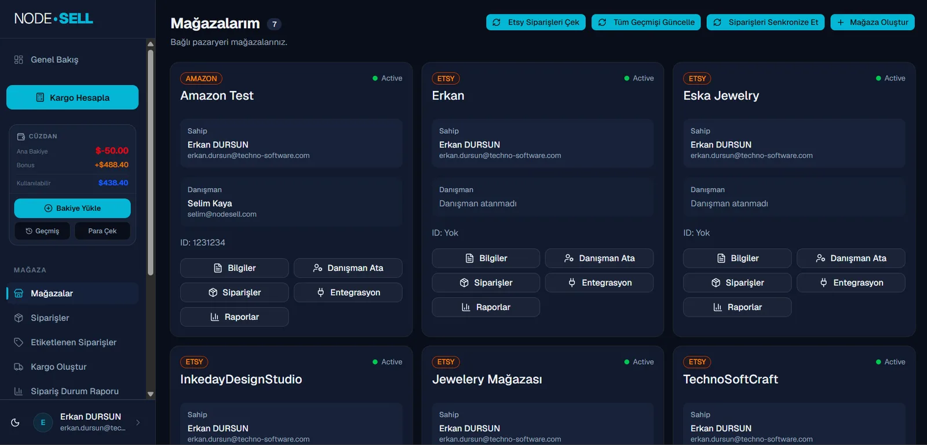The image size is (927, 445).
Task: Click the TechnoSoftCraft store title
Action: coord(731,379)
